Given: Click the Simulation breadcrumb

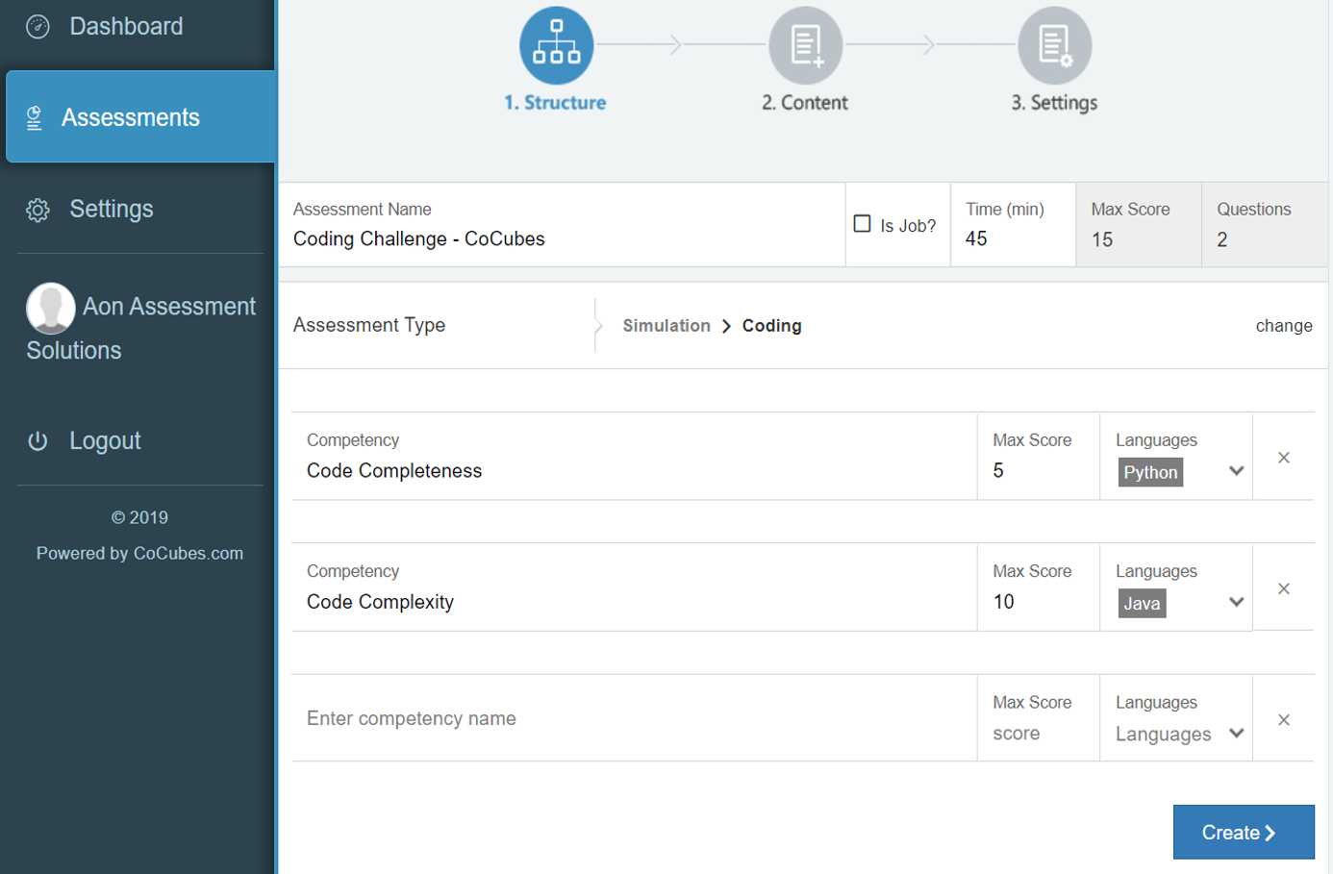Looking at the screenshot, I should [x=666, y=326].
